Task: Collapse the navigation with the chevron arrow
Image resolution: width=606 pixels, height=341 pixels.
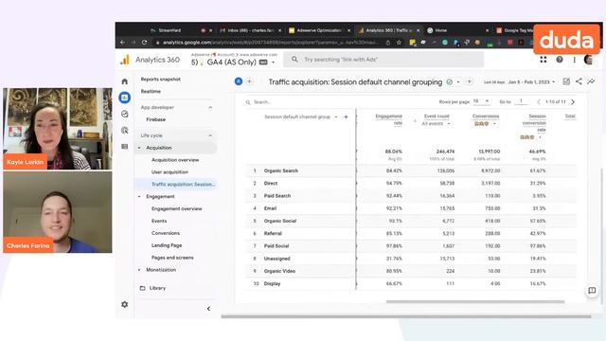Action: (x=208, y=309)
